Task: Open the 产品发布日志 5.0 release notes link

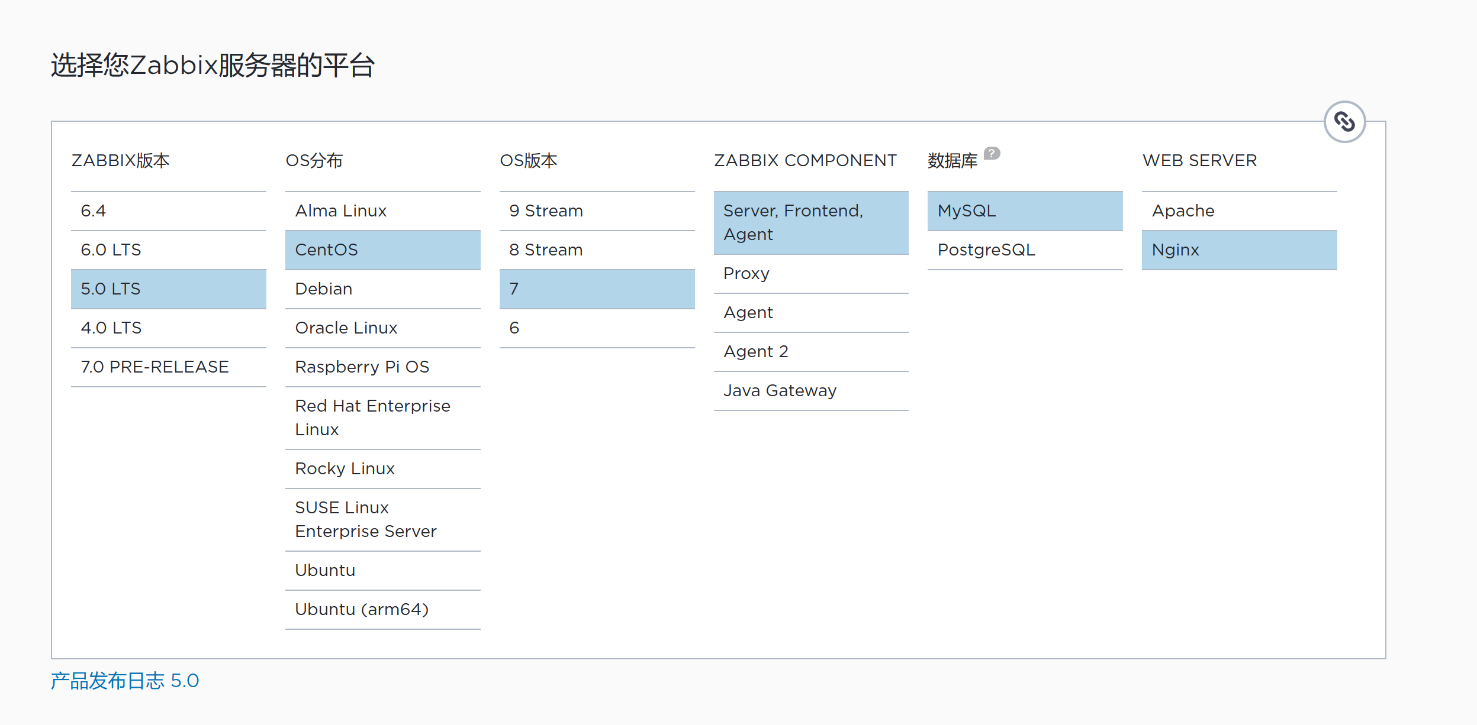Action: pos(125,681)
